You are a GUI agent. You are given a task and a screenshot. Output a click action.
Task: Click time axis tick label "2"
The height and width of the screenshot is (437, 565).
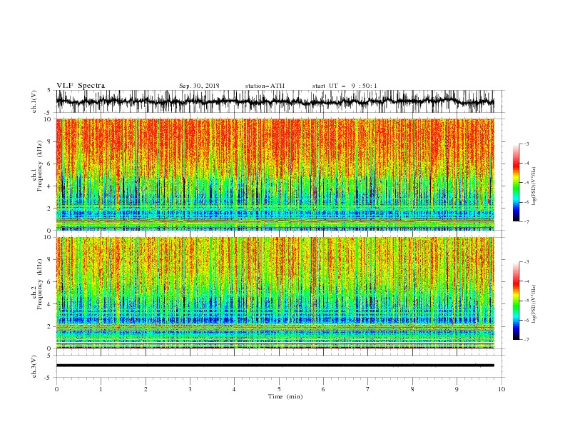(146, 389)
